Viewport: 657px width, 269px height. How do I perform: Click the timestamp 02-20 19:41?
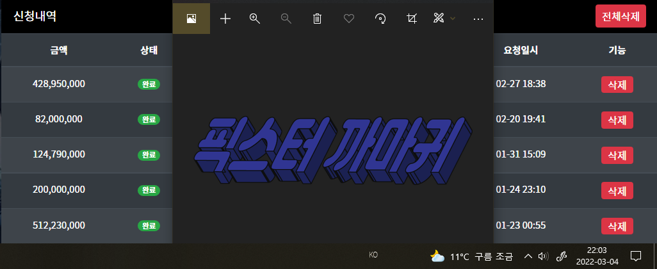(x=521, y=119)
